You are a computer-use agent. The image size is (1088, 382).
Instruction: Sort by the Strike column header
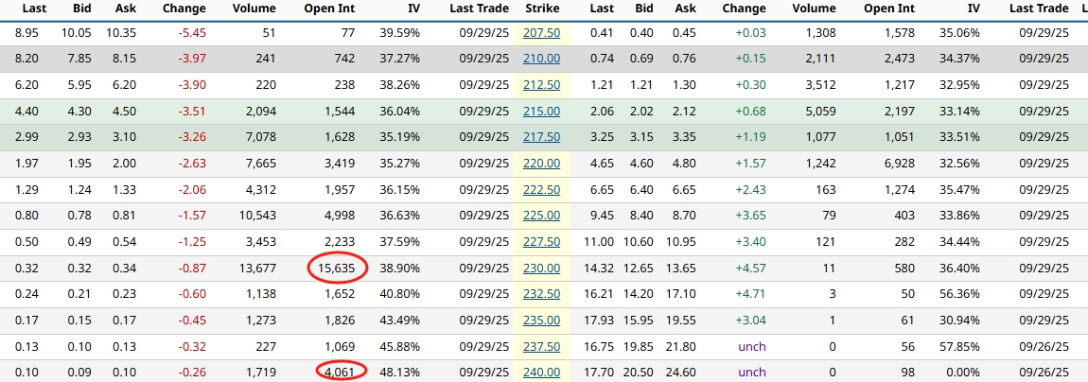(x=541, y=9)
